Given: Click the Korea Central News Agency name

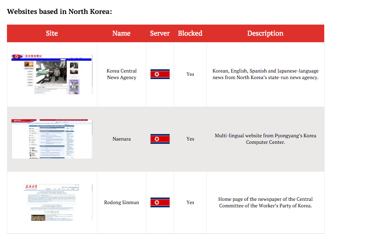Looking at the screenshot, I should 121,74.
